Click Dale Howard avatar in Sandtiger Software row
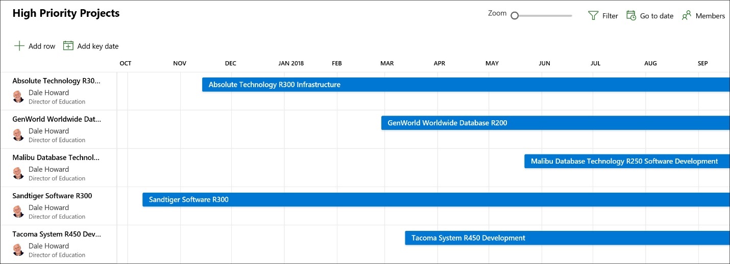 [x=18, y=212]
